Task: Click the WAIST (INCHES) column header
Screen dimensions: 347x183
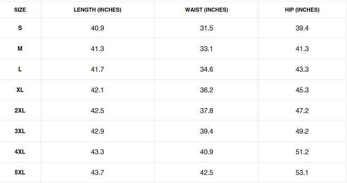Action: [206, 10]
